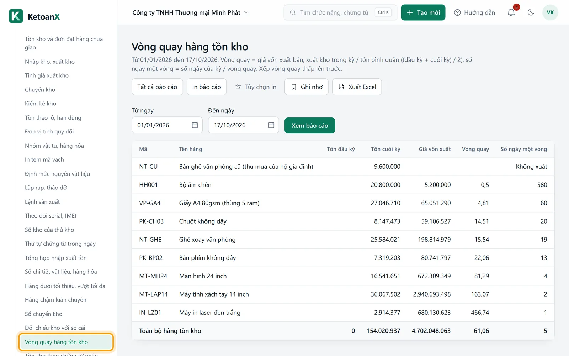The width and height of the screenshot is (569, 356).
Task: Click the Ghi nhớ bookmark button
Action: point(307,87)
